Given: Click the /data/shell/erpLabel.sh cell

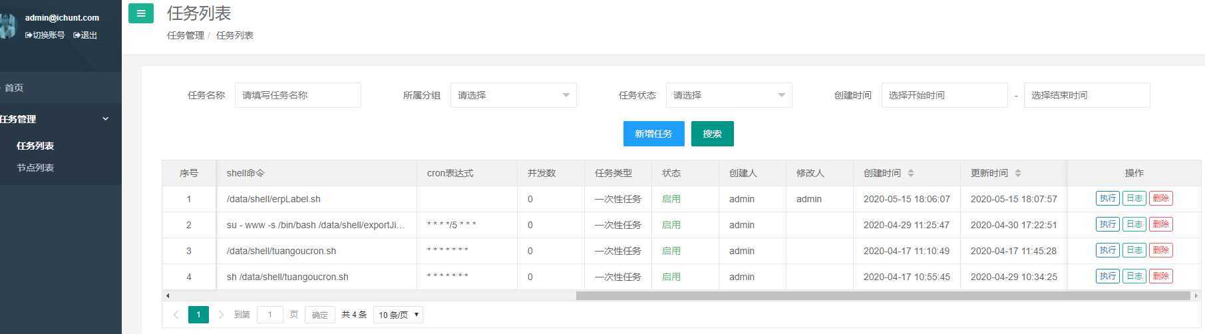Looking at the screenshot, I should point(317,199).
